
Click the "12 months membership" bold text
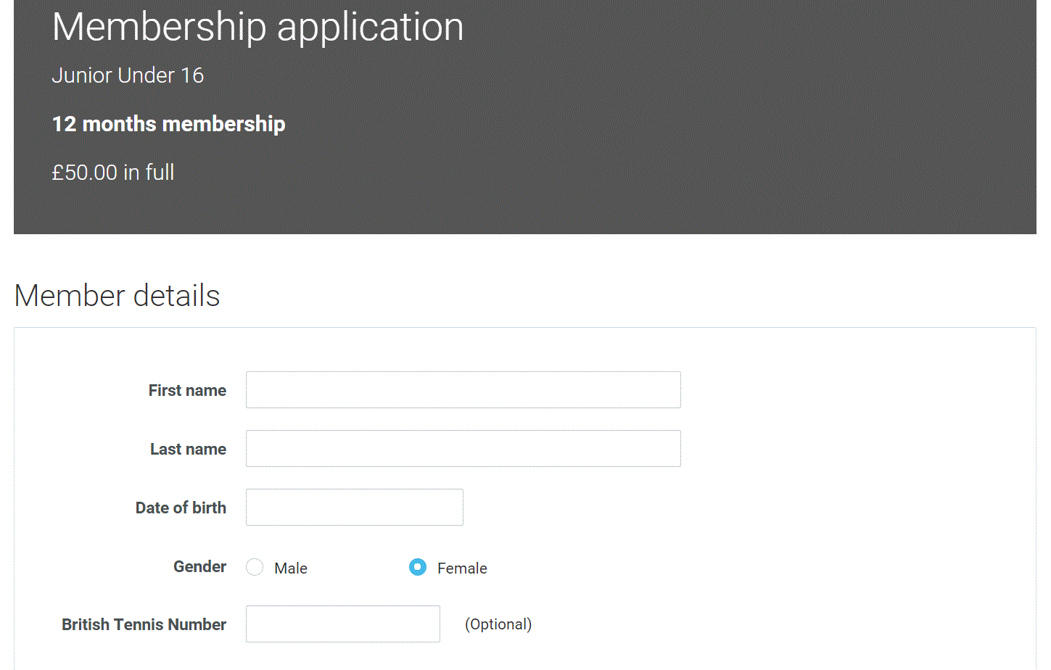tap(168, 124)
